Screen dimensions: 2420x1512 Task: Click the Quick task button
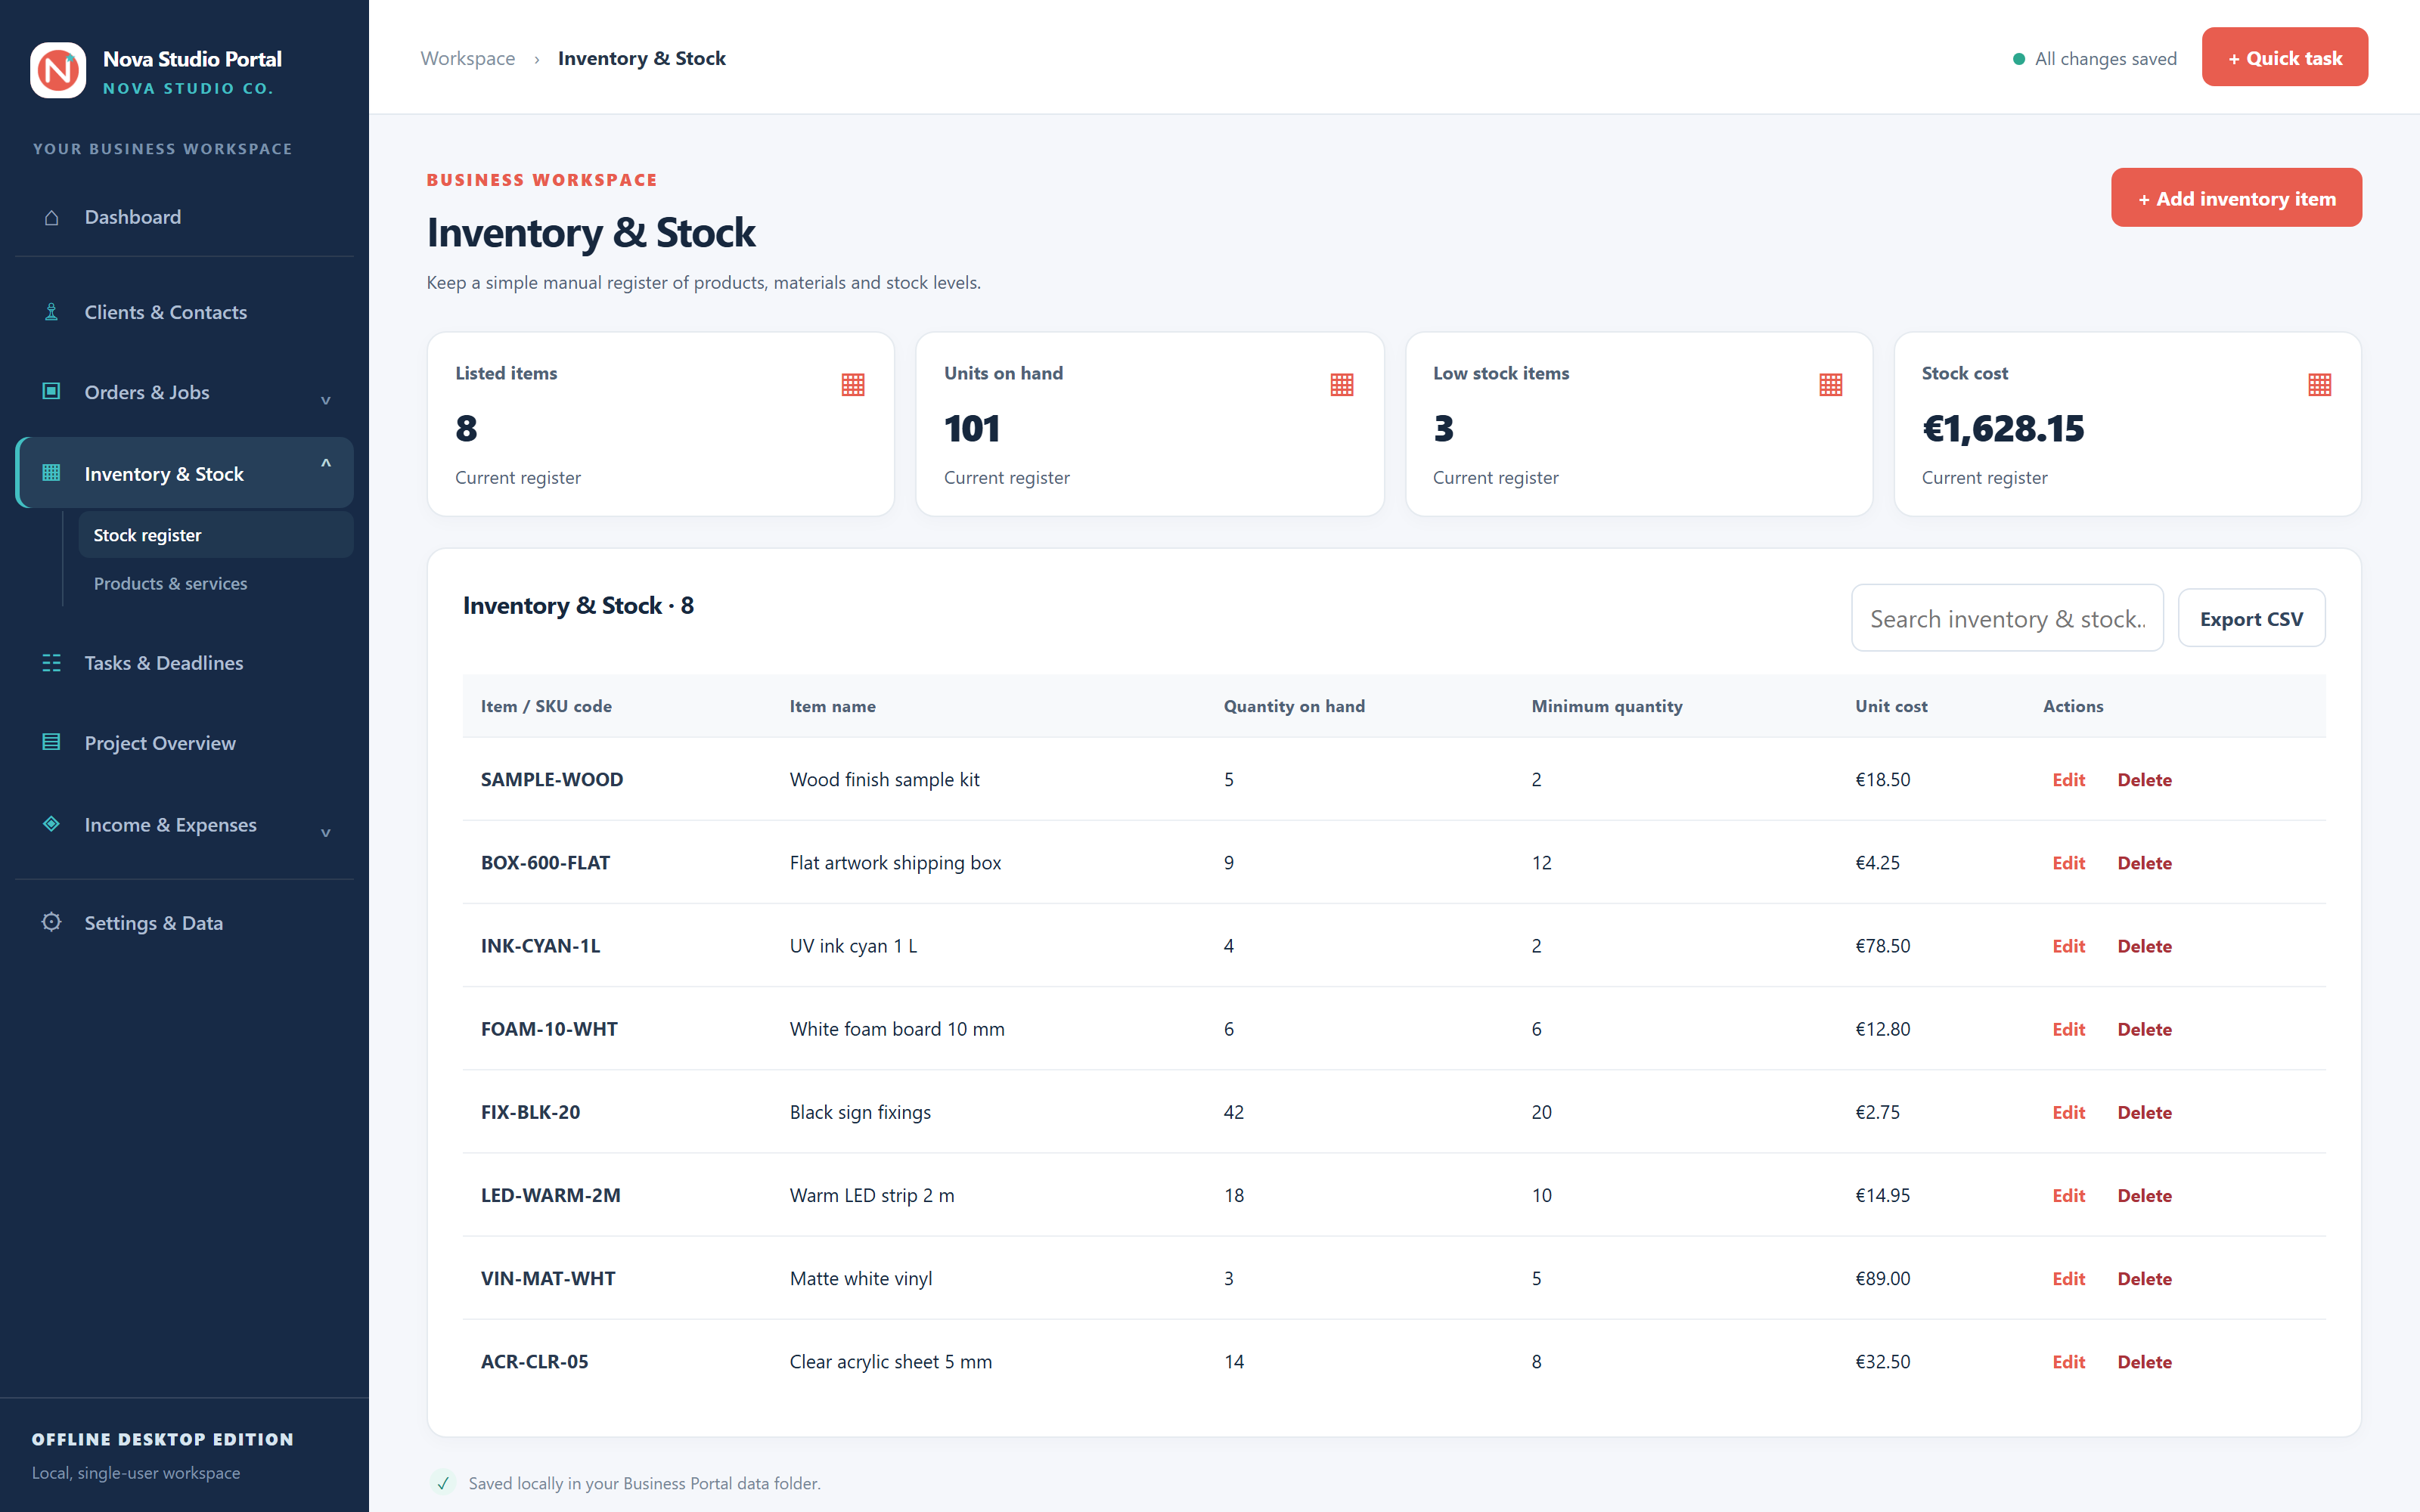(2285, 57)
